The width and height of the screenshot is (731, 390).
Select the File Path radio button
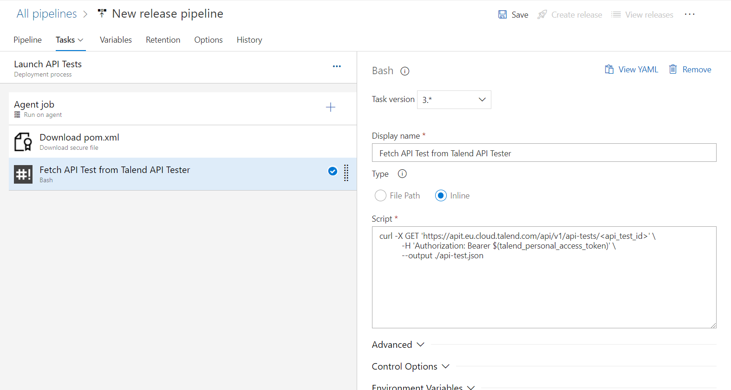coord(380,196)
